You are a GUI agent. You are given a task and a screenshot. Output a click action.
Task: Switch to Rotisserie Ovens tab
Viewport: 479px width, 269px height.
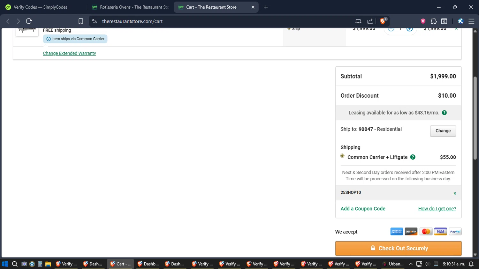click(130, 7)
